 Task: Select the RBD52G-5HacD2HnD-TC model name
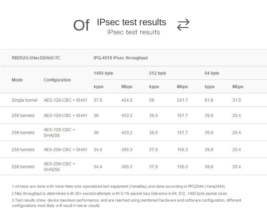pos(36,58)
